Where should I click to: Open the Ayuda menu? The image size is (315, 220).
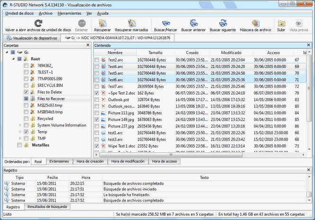click(103, 13)
